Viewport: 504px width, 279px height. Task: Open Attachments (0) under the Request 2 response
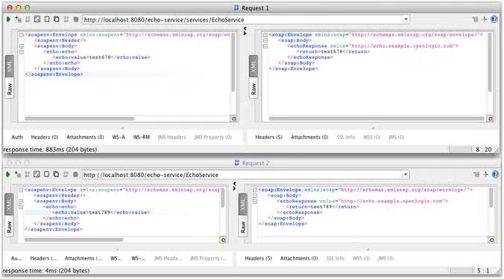[x=299, y=258]
